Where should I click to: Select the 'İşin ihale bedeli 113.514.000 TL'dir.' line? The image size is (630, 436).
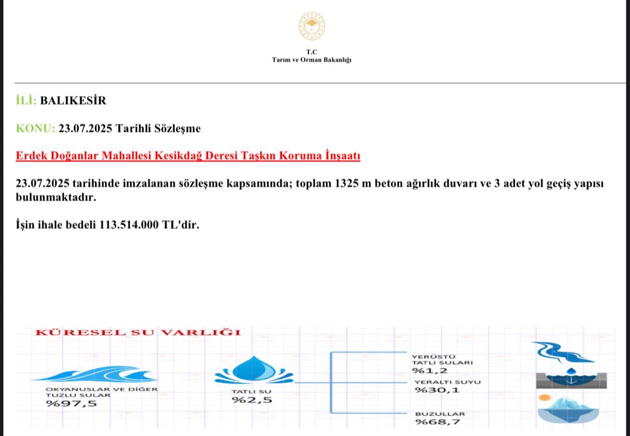107,225
